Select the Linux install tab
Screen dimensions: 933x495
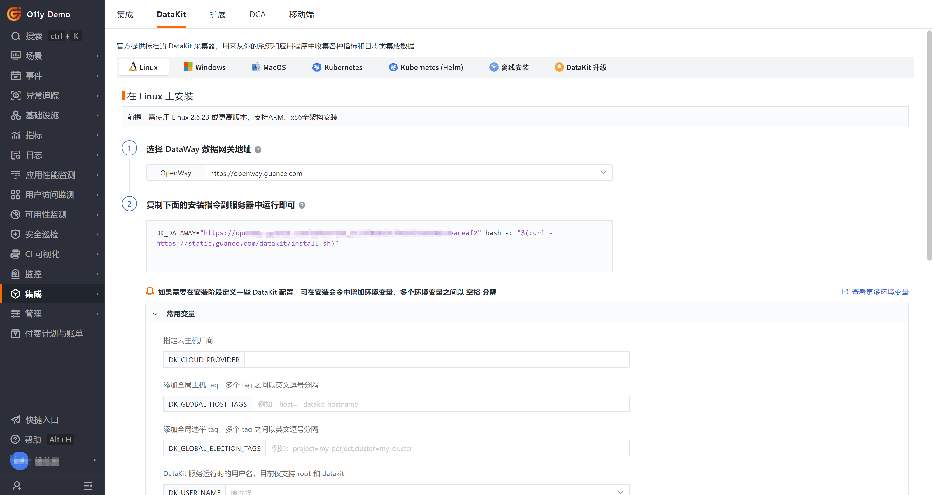(144, 67)
